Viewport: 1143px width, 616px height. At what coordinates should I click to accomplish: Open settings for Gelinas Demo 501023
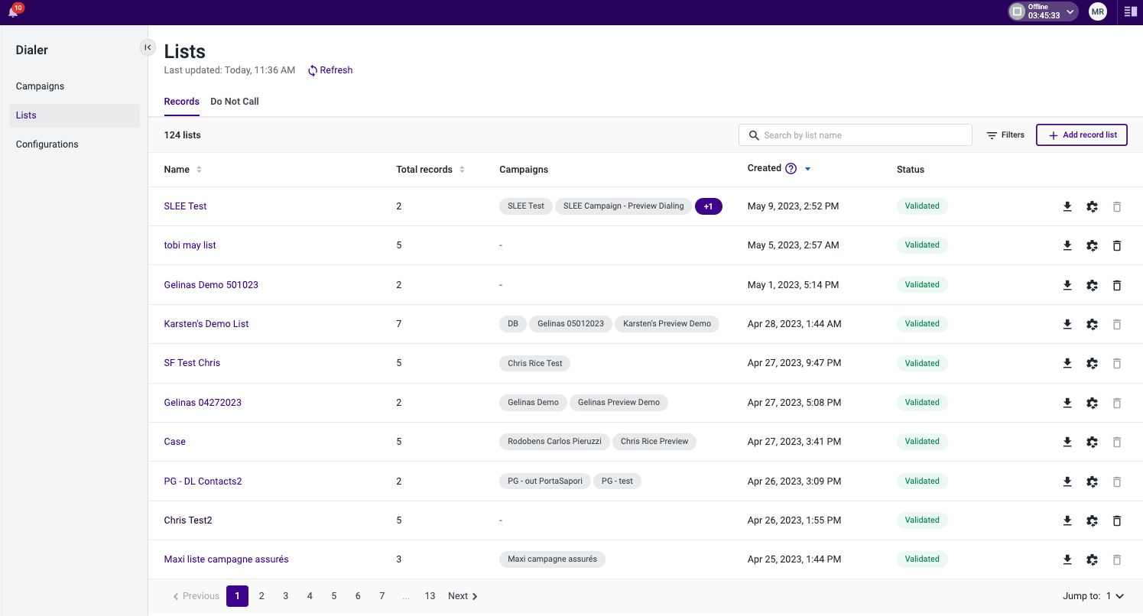coord(1092,285)
